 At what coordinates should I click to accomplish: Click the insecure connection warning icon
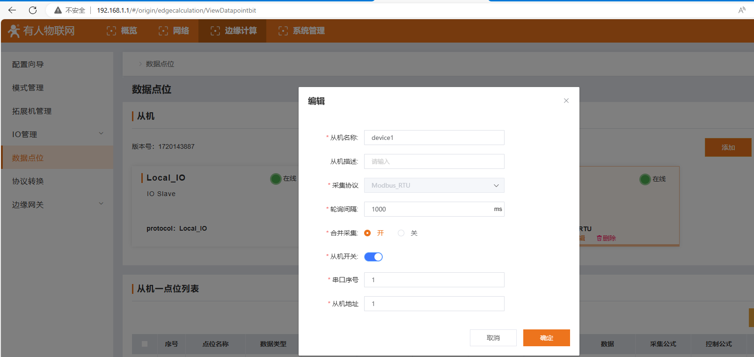[58, 10]
